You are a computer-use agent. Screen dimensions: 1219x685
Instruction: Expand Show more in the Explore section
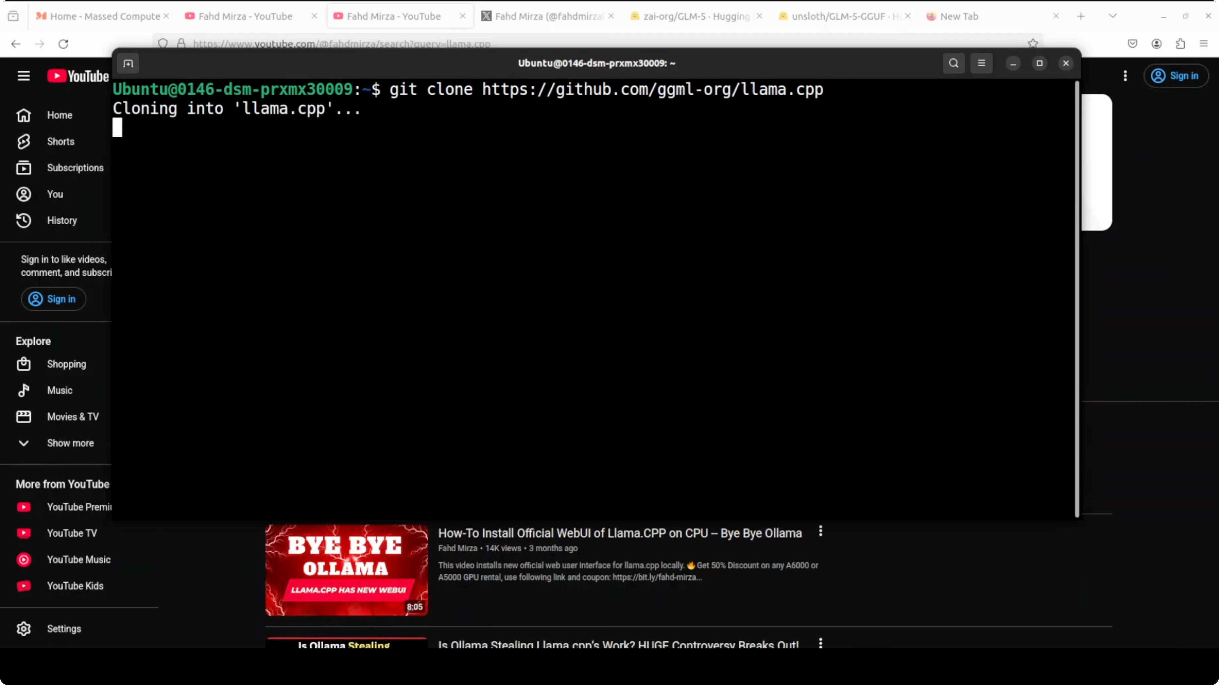pos(70,443)
